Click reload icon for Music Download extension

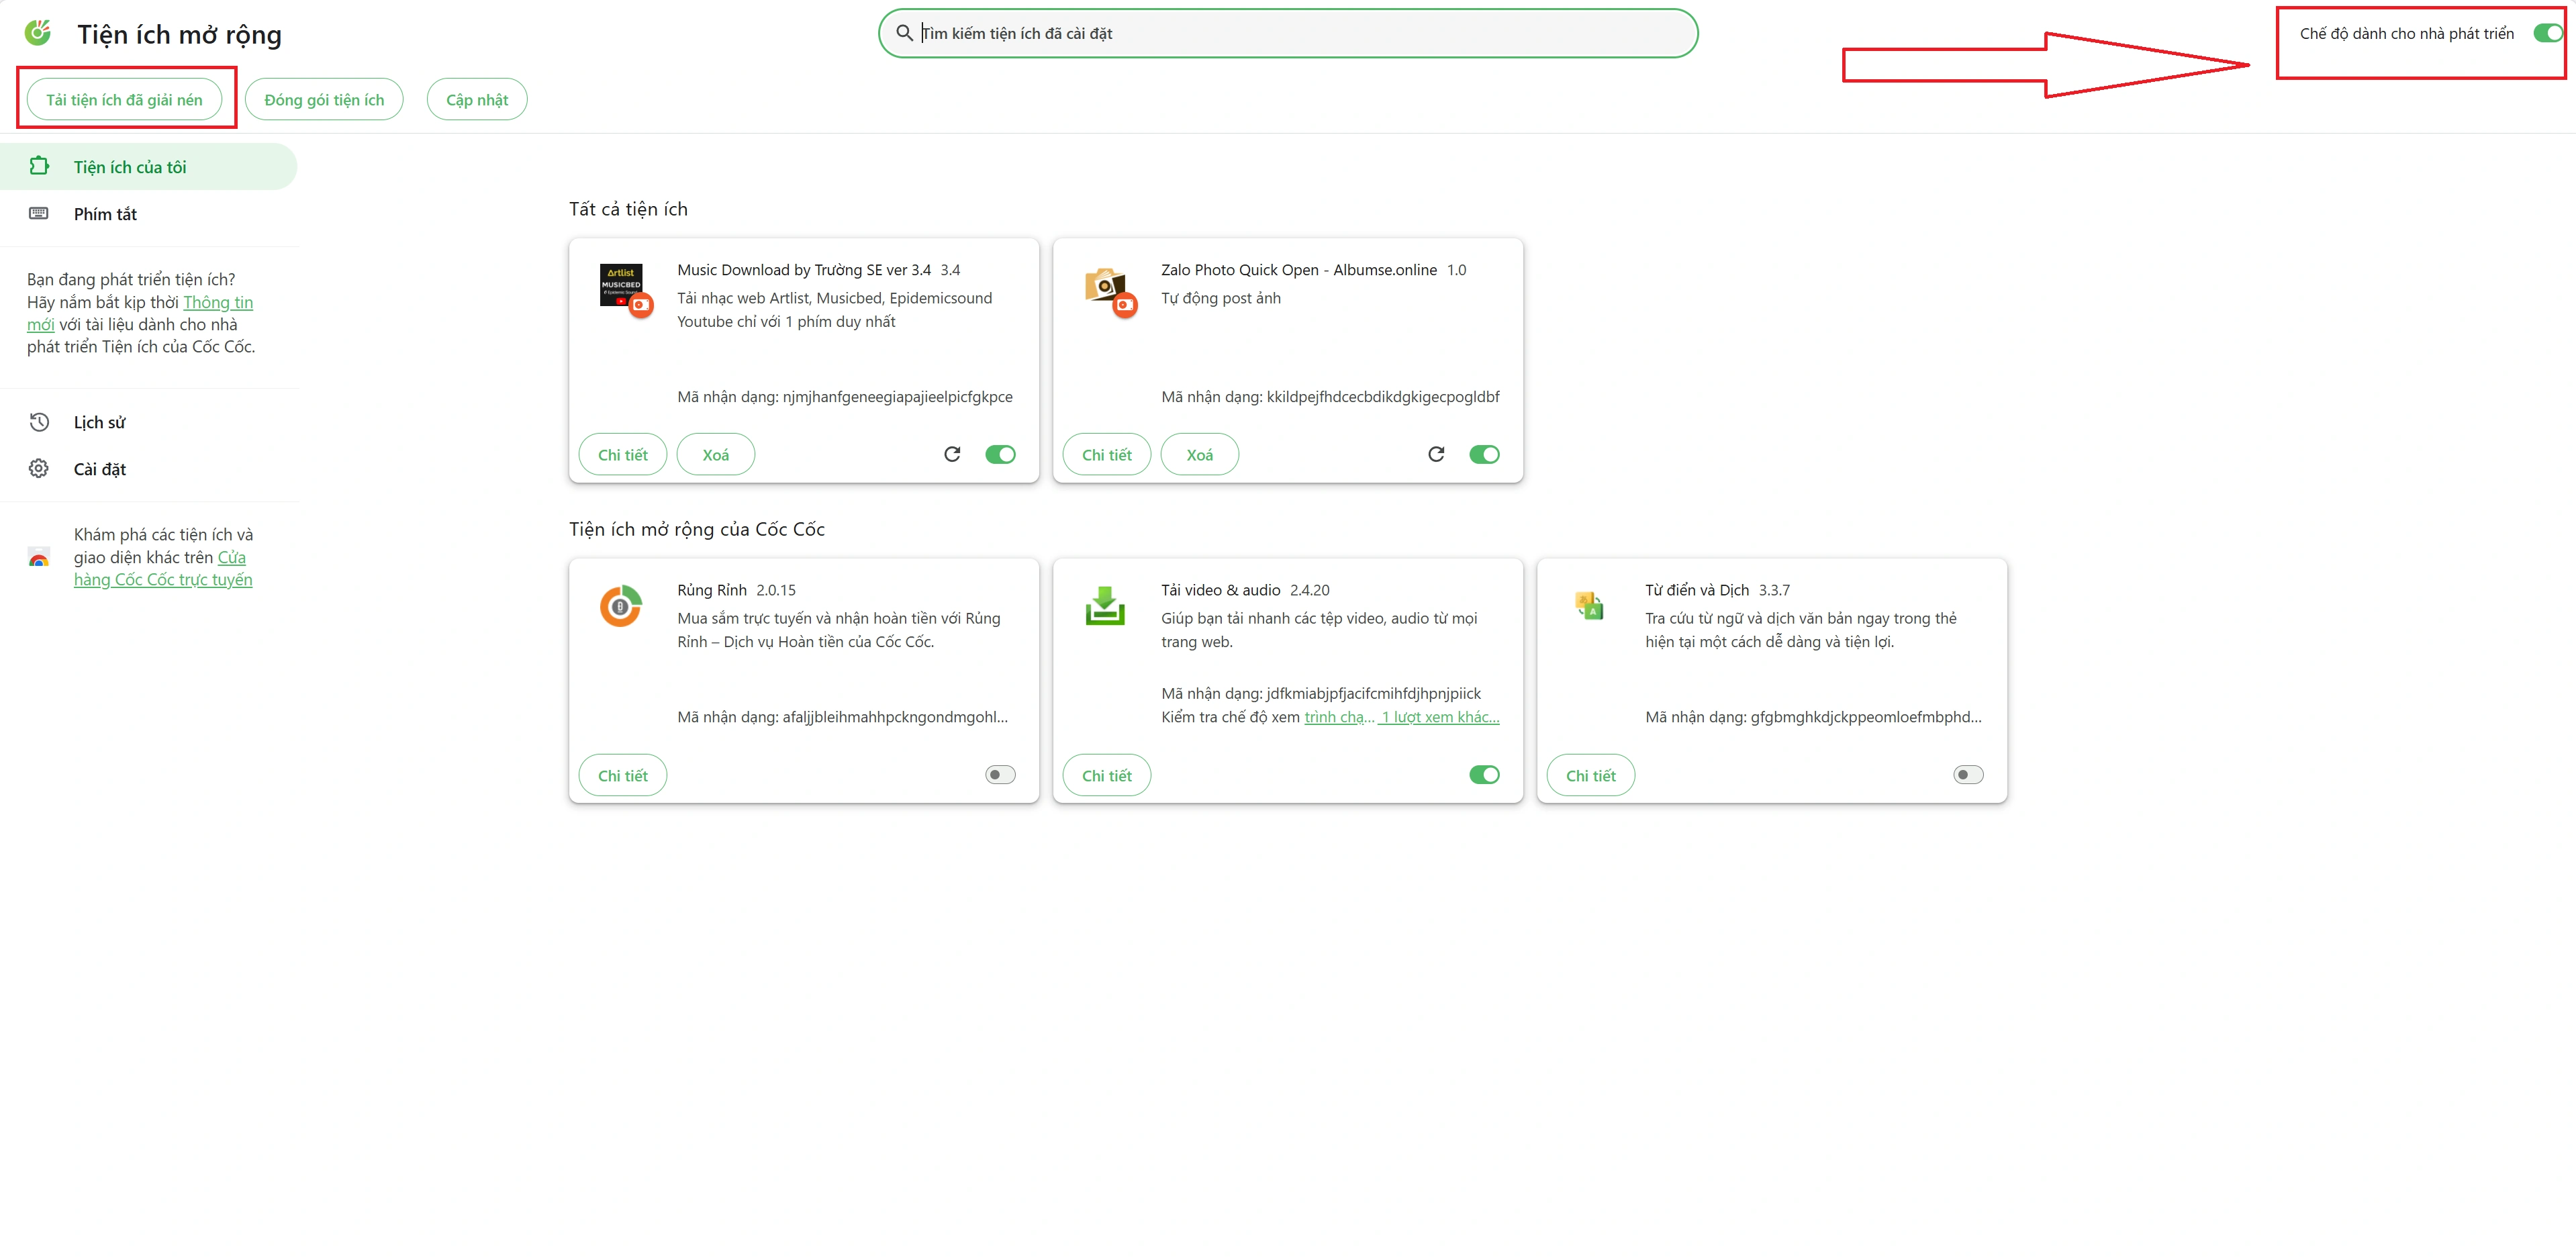click(x=952, y=454)
